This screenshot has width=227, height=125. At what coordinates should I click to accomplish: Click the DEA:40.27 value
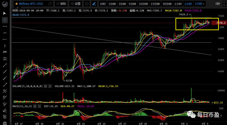click(68, 106)
